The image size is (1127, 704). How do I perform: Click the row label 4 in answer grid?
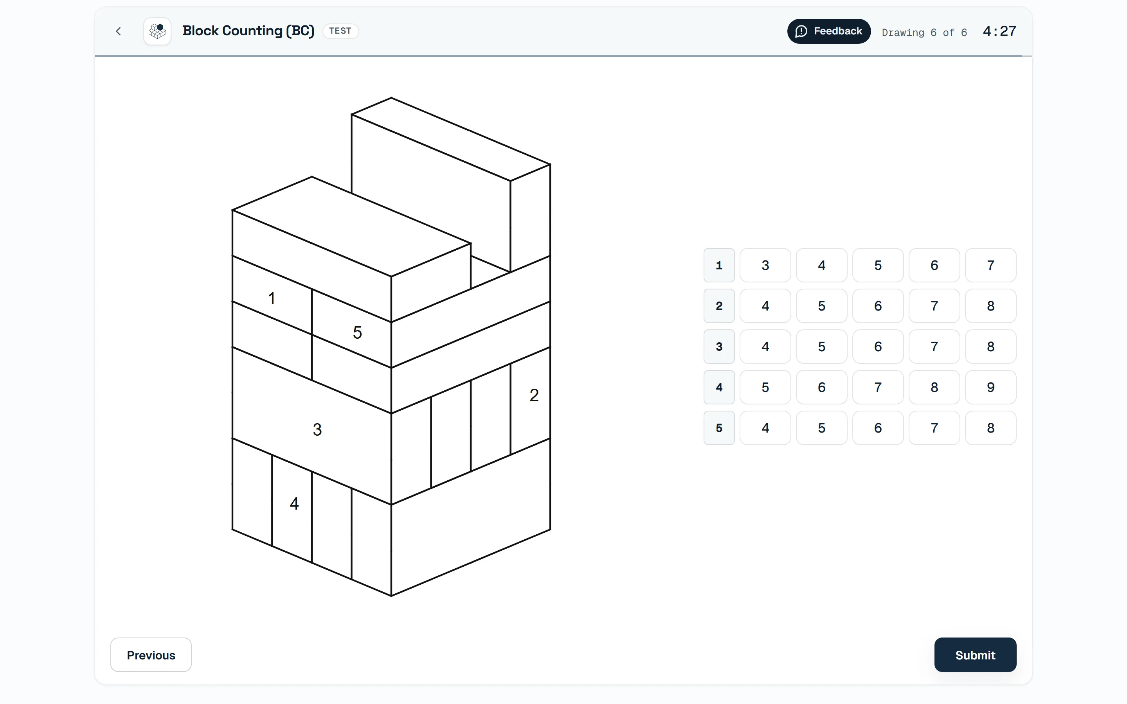pyautogui.click(x=719, y=387)
